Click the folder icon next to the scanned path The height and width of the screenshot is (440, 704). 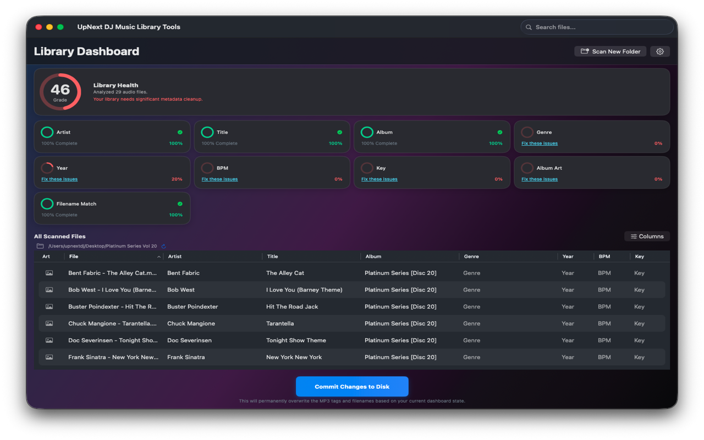click(37, 246)
